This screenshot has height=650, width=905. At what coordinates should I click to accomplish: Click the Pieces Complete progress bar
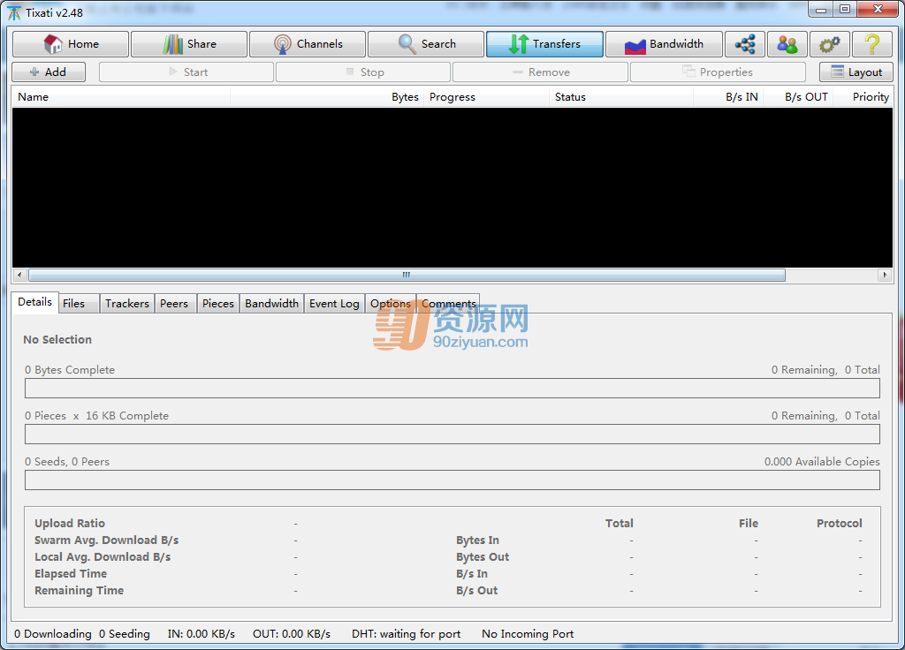click(452, 435)
